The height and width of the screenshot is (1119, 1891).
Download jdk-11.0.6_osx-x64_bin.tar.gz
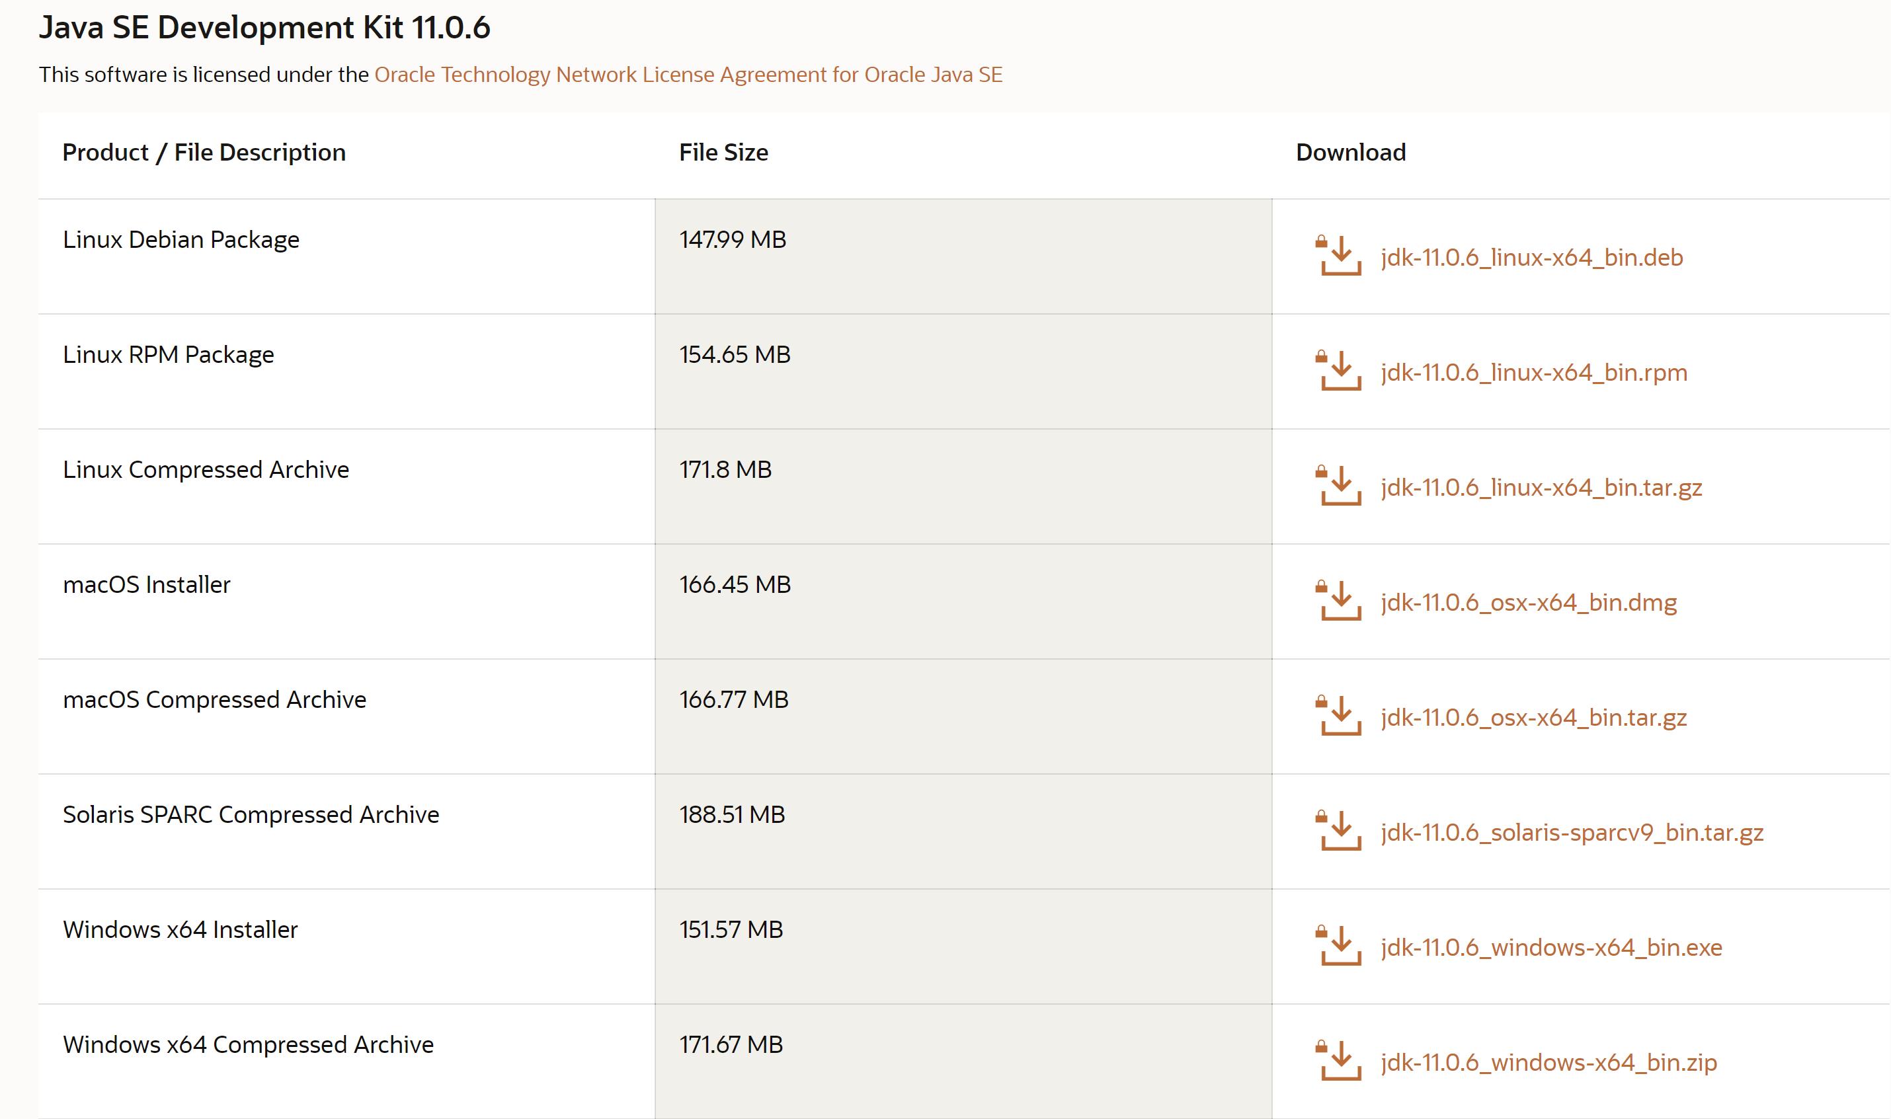(1533, 718)
